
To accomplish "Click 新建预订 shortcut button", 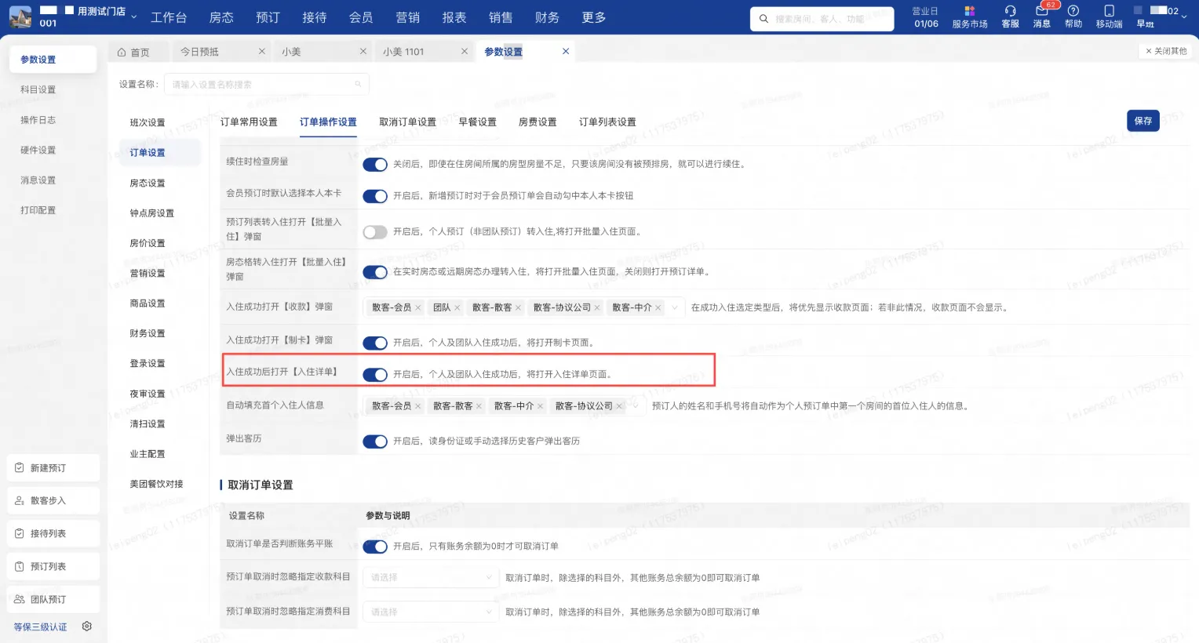I will (53, 468).
